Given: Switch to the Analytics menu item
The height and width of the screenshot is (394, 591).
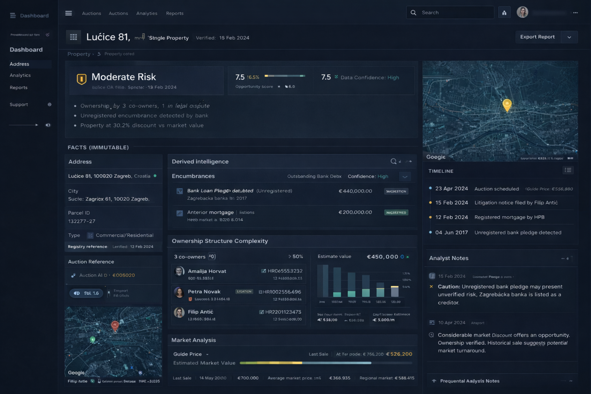Looking at the screenshot, I should (147, 13).
